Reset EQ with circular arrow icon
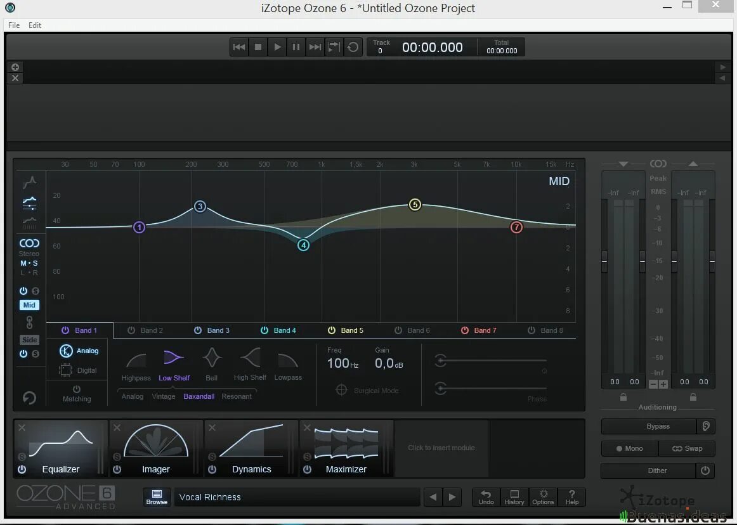 pyautogui.click(x=29, y=398)
